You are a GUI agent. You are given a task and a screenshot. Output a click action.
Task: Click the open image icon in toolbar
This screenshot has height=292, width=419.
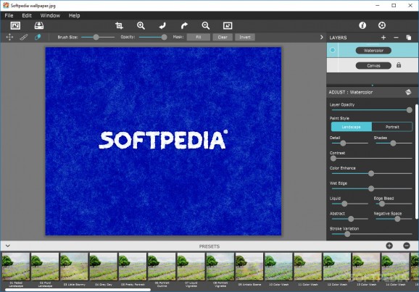[x=15, y=25]
